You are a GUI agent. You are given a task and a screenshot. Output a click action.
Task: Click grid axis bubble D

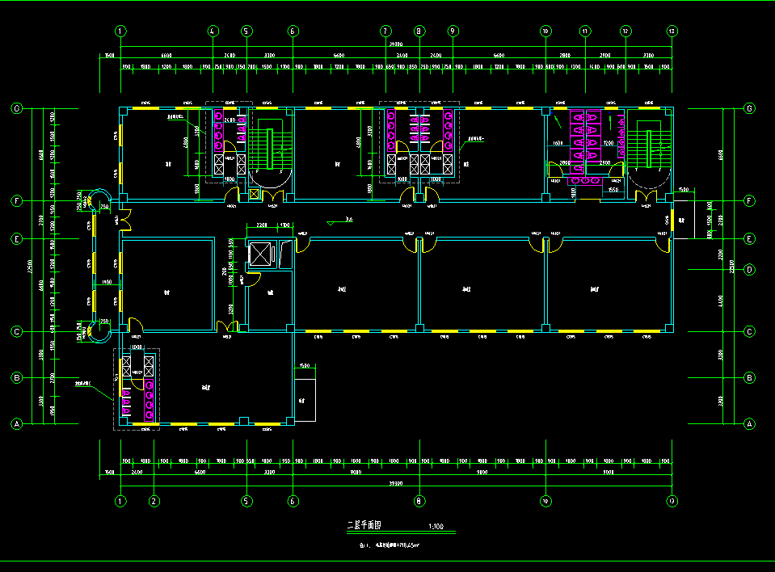click(x=749, y=269)
